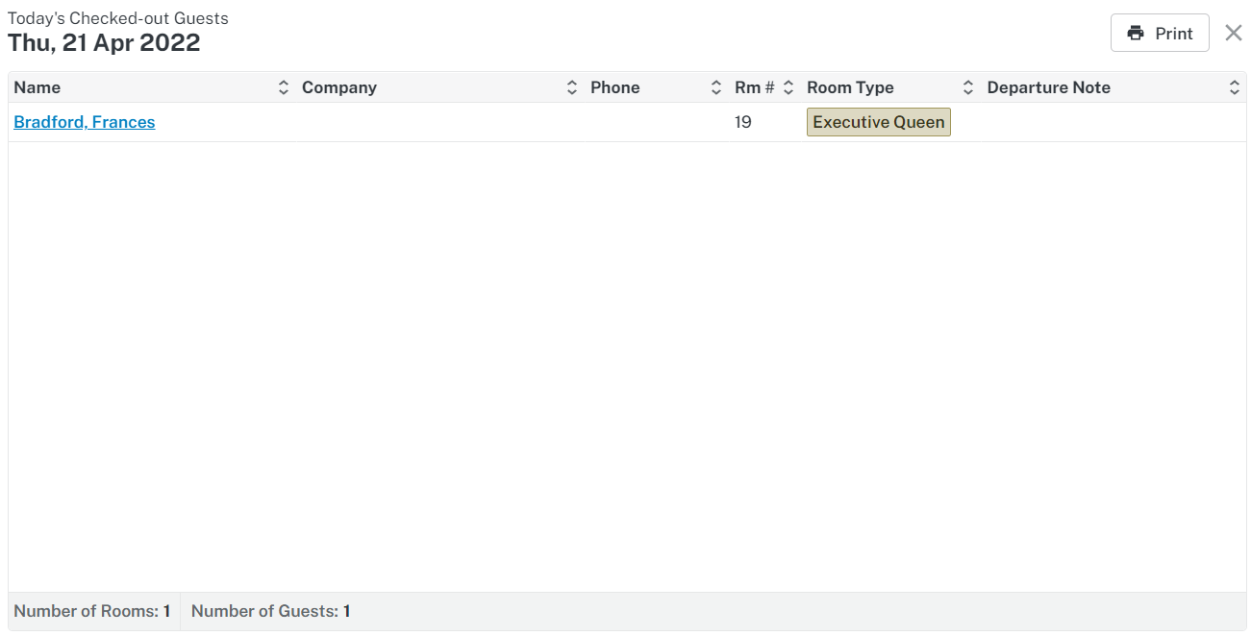Click the Today's Checked-out Guests title
Image resolution: width=1251 pixels, height=636 pixels.
click(118, 18)
